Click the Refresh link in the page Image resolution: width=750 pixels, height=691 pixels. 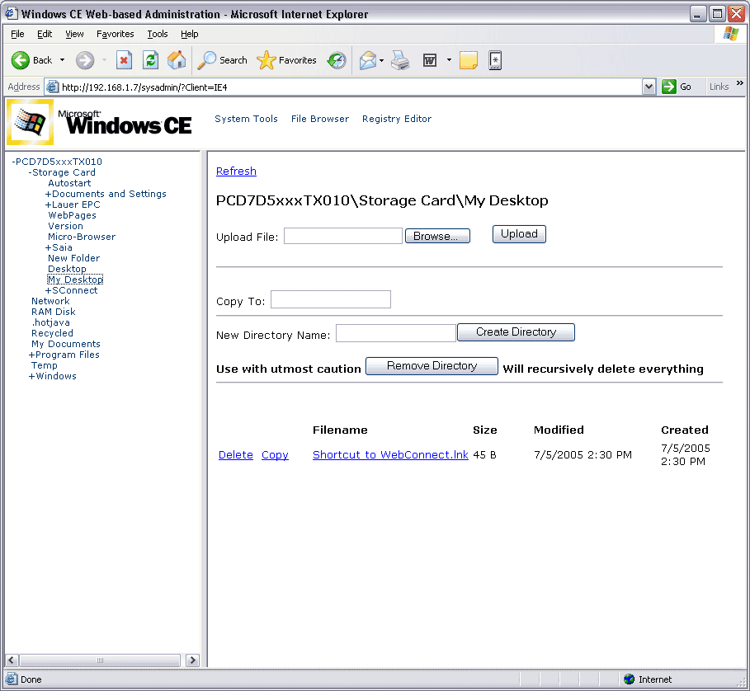(236, 171)
